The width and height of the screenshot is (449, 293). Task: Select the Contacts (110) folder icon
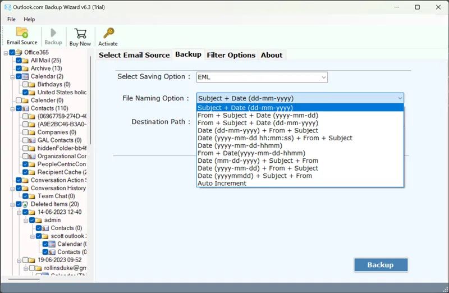pos(26,108)
